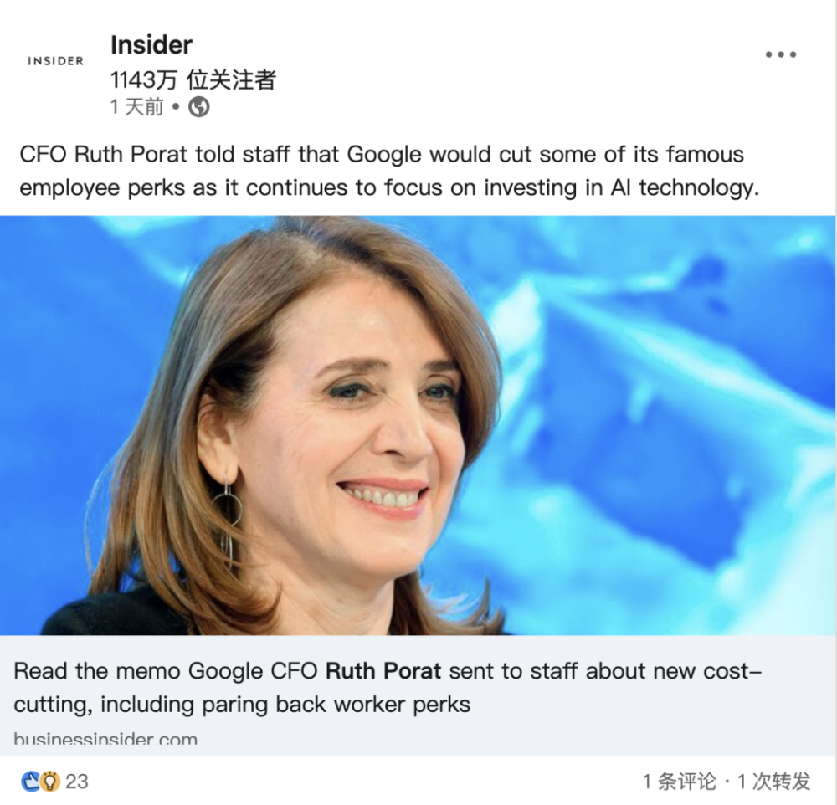Click 'cutting, including paring back worker perks' line
837x805 pixels.
[x=242, y=705]
